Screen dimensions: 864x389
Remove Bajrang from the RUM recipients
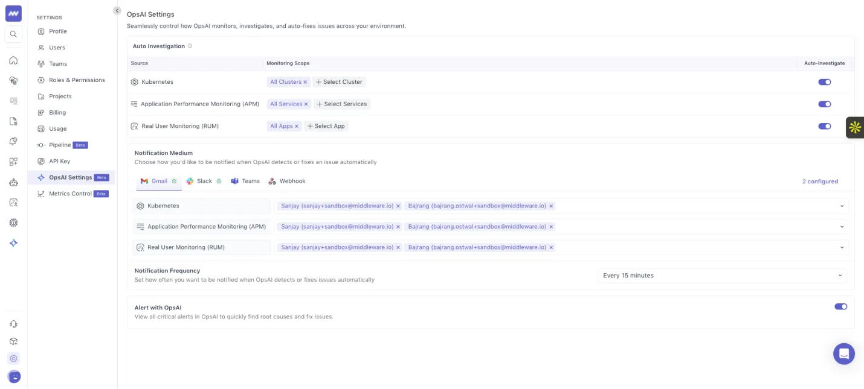[551, 248]
